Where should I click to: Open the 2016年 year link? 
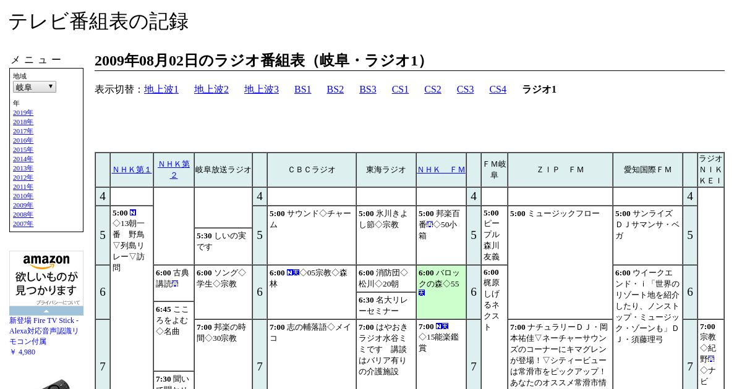pyautogui.click(x=23, y=140)
